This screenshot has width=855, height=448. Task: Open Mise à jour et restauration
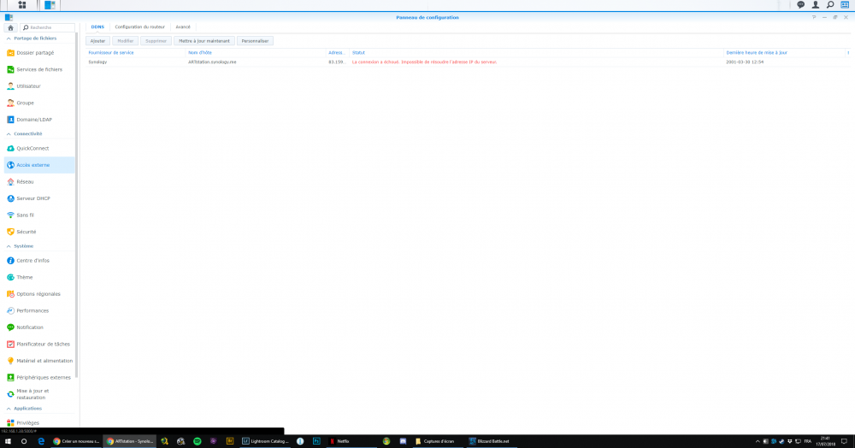[x=39, y=394]
